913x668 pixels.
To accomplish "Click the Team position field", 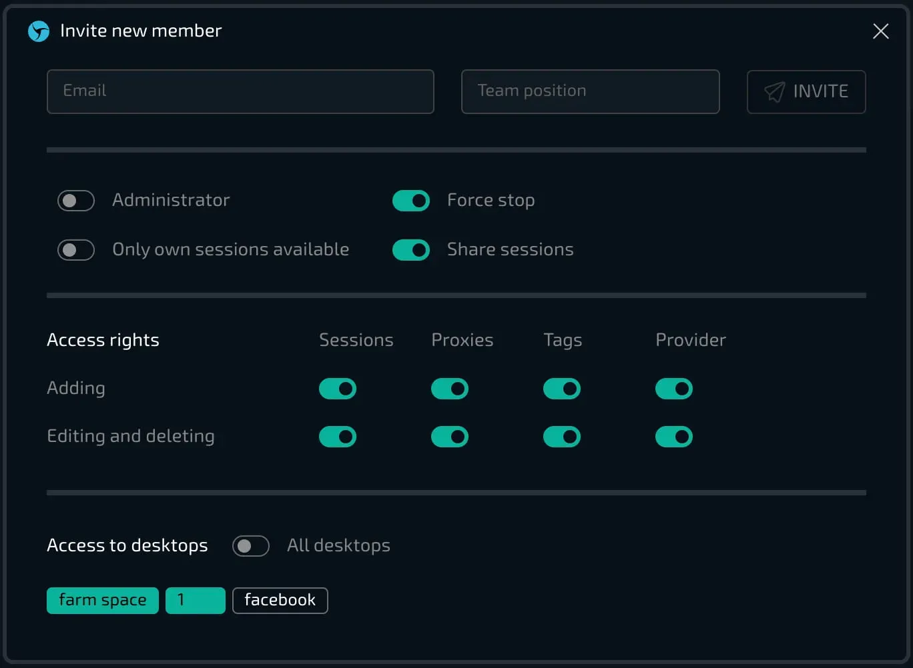I will click(x=590, y=92).
